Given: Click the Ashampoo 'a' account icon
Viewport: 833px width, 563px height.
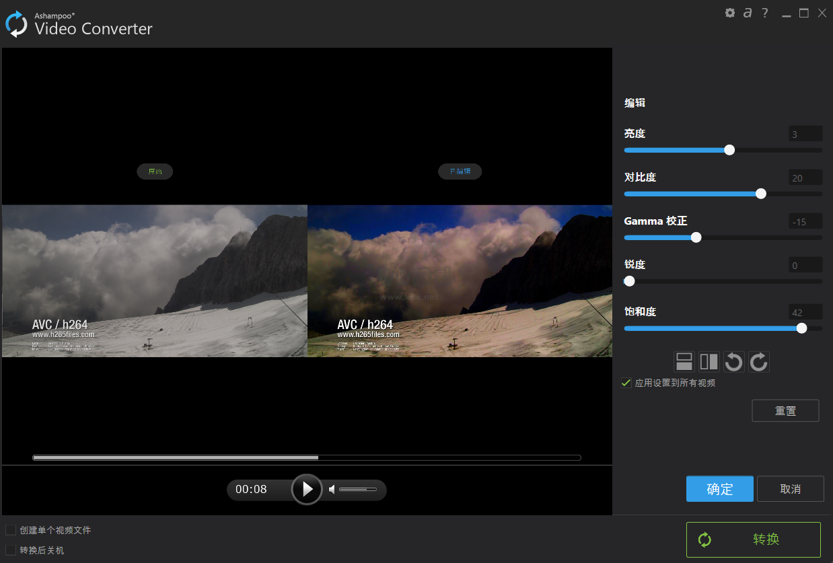Looking at the screenshot, I should click(748, 13).
